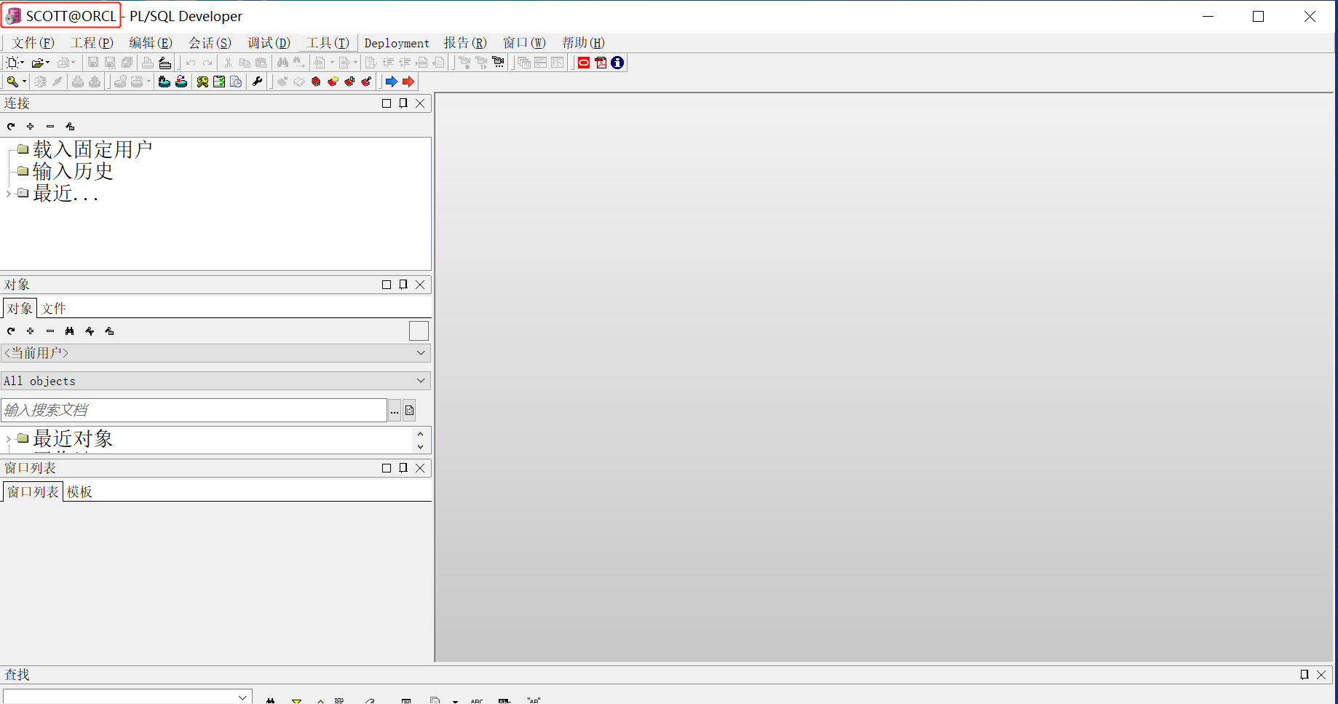Click the ... button beside search box
Image resolution: width=1338 pixels, height=704 pixels.
click(x=395, y=411)
